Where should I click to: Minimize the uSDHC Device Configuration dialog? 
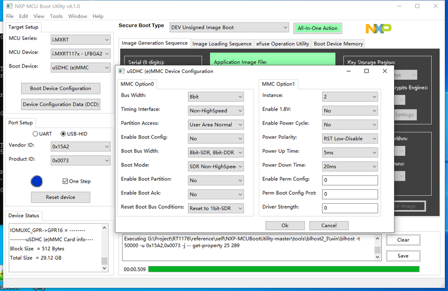[x=348, y=71]
